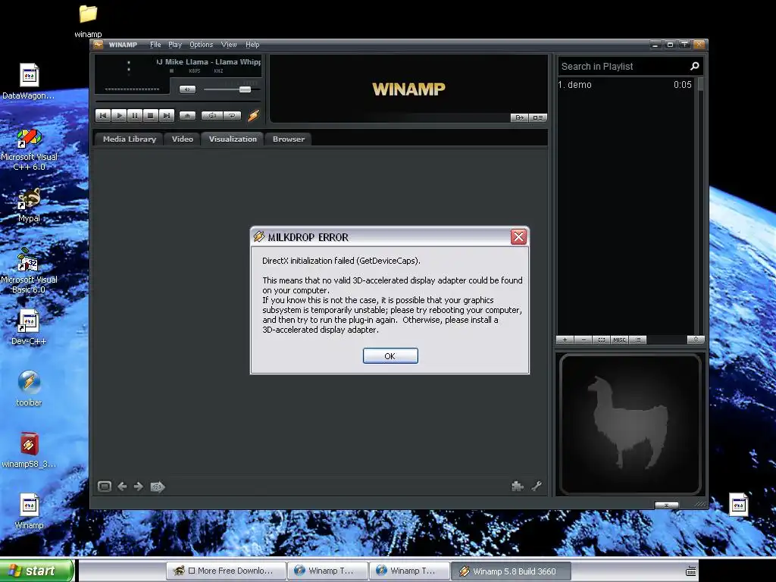Close the Milkdrop Error dialog with red X
The image size is (776, 582).
click(x=518, y=237)
